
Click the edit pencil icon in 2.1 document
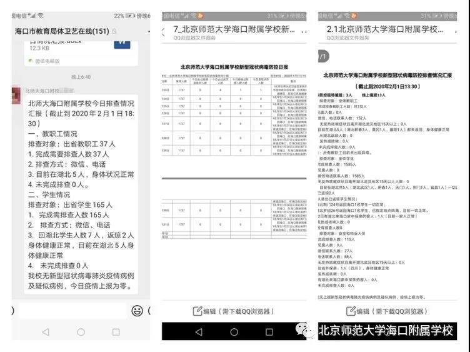tap(351, 311)
